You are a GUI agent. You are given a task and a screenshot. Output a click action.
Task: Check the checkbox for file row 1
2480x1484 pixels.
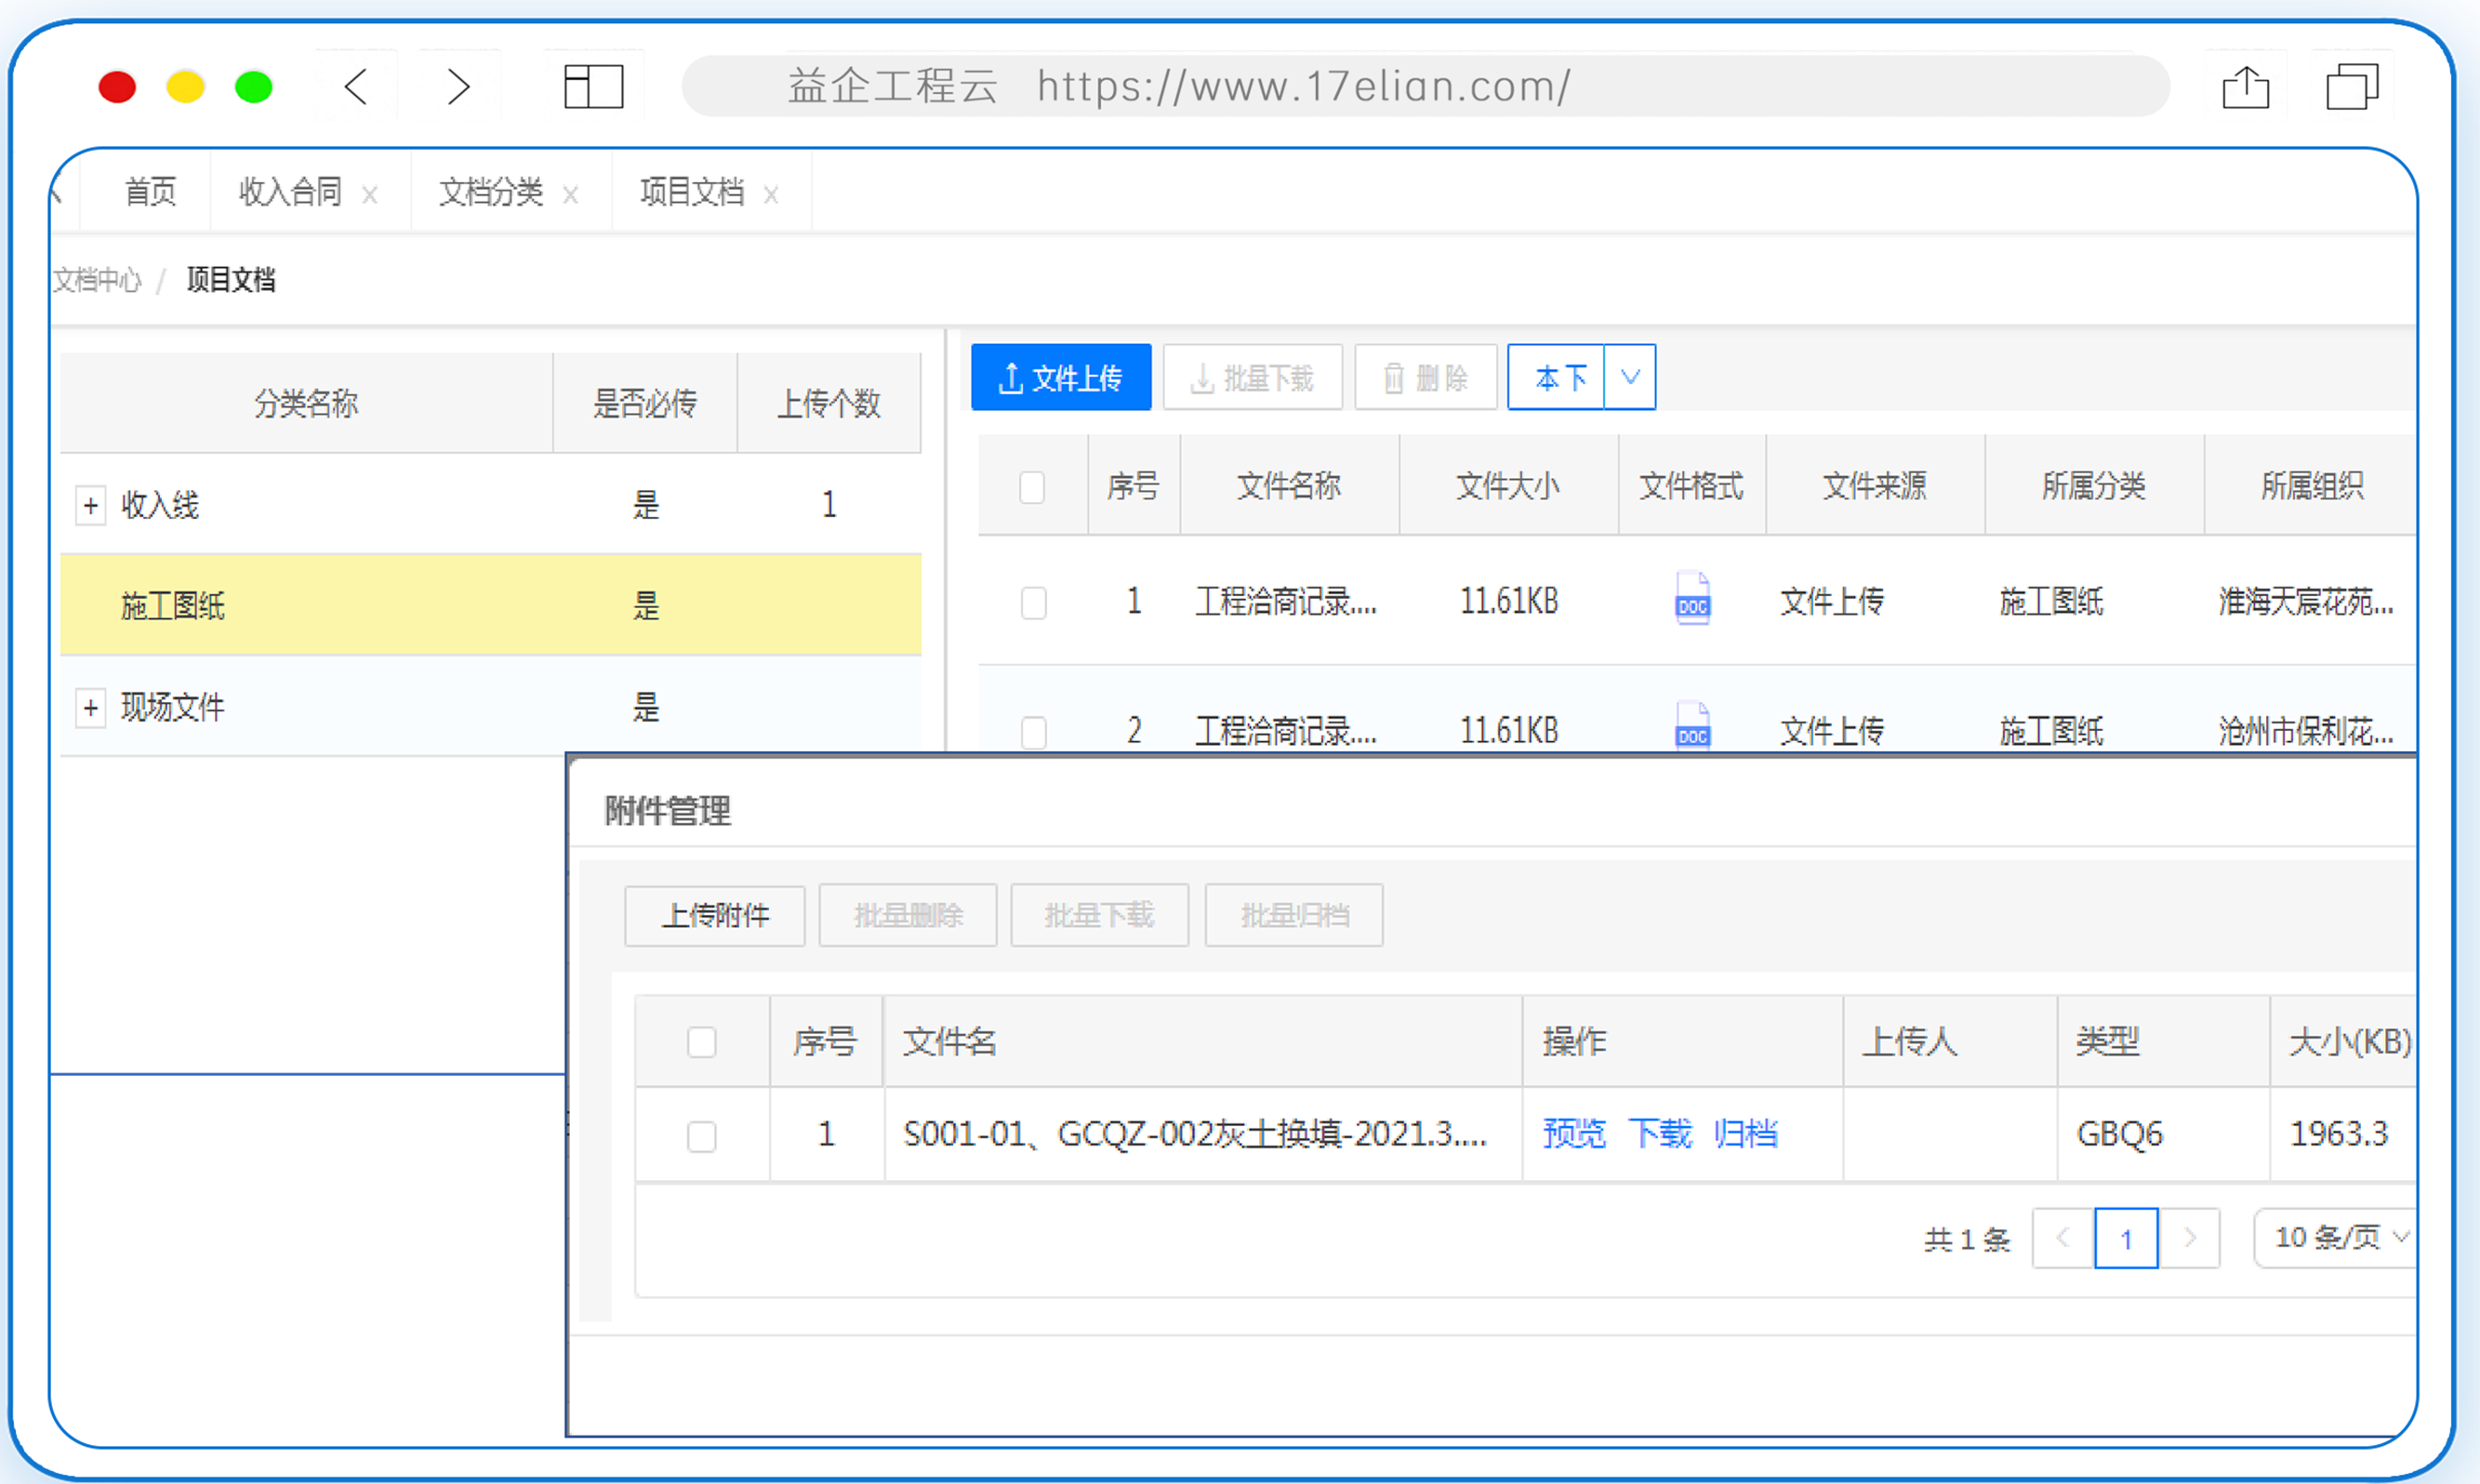[1033, 603]
